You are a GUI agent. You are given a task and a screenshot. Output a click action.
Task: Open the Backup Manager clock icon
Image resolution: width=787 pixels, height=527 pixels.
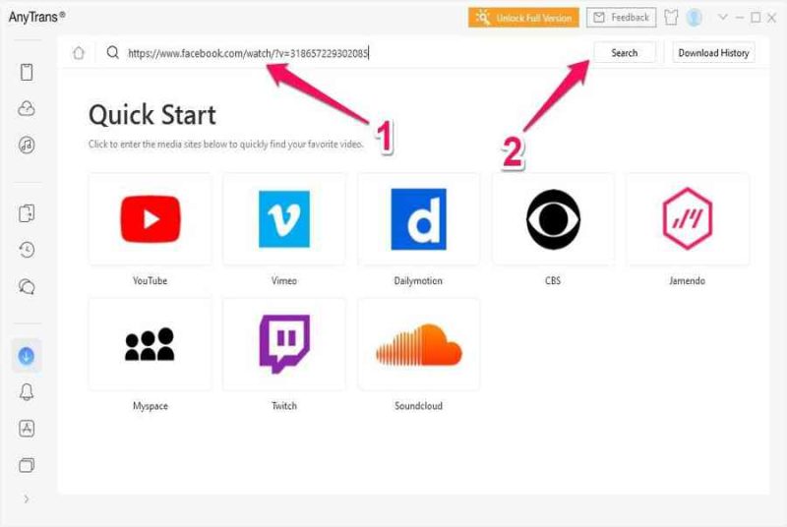[27, 250]
